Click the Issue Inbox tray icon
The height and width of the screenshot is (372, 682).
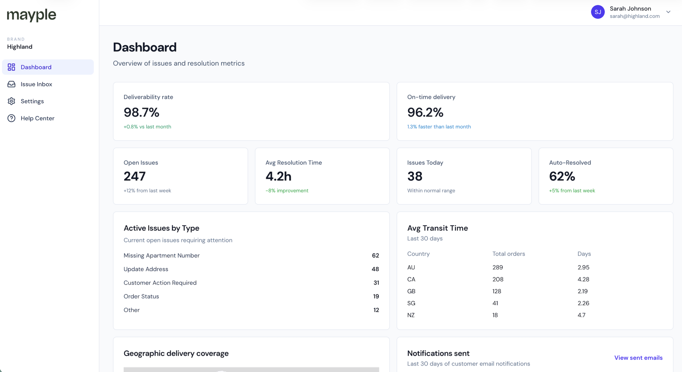(x=11, y=84)
